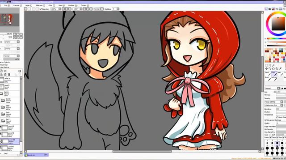Screen dimensions: 286x160
Task: Open the Layer menu
Action: coord(29,5)
